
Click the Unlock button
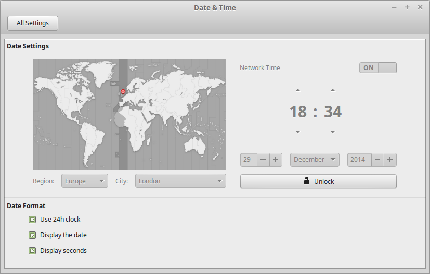(318, 182)
